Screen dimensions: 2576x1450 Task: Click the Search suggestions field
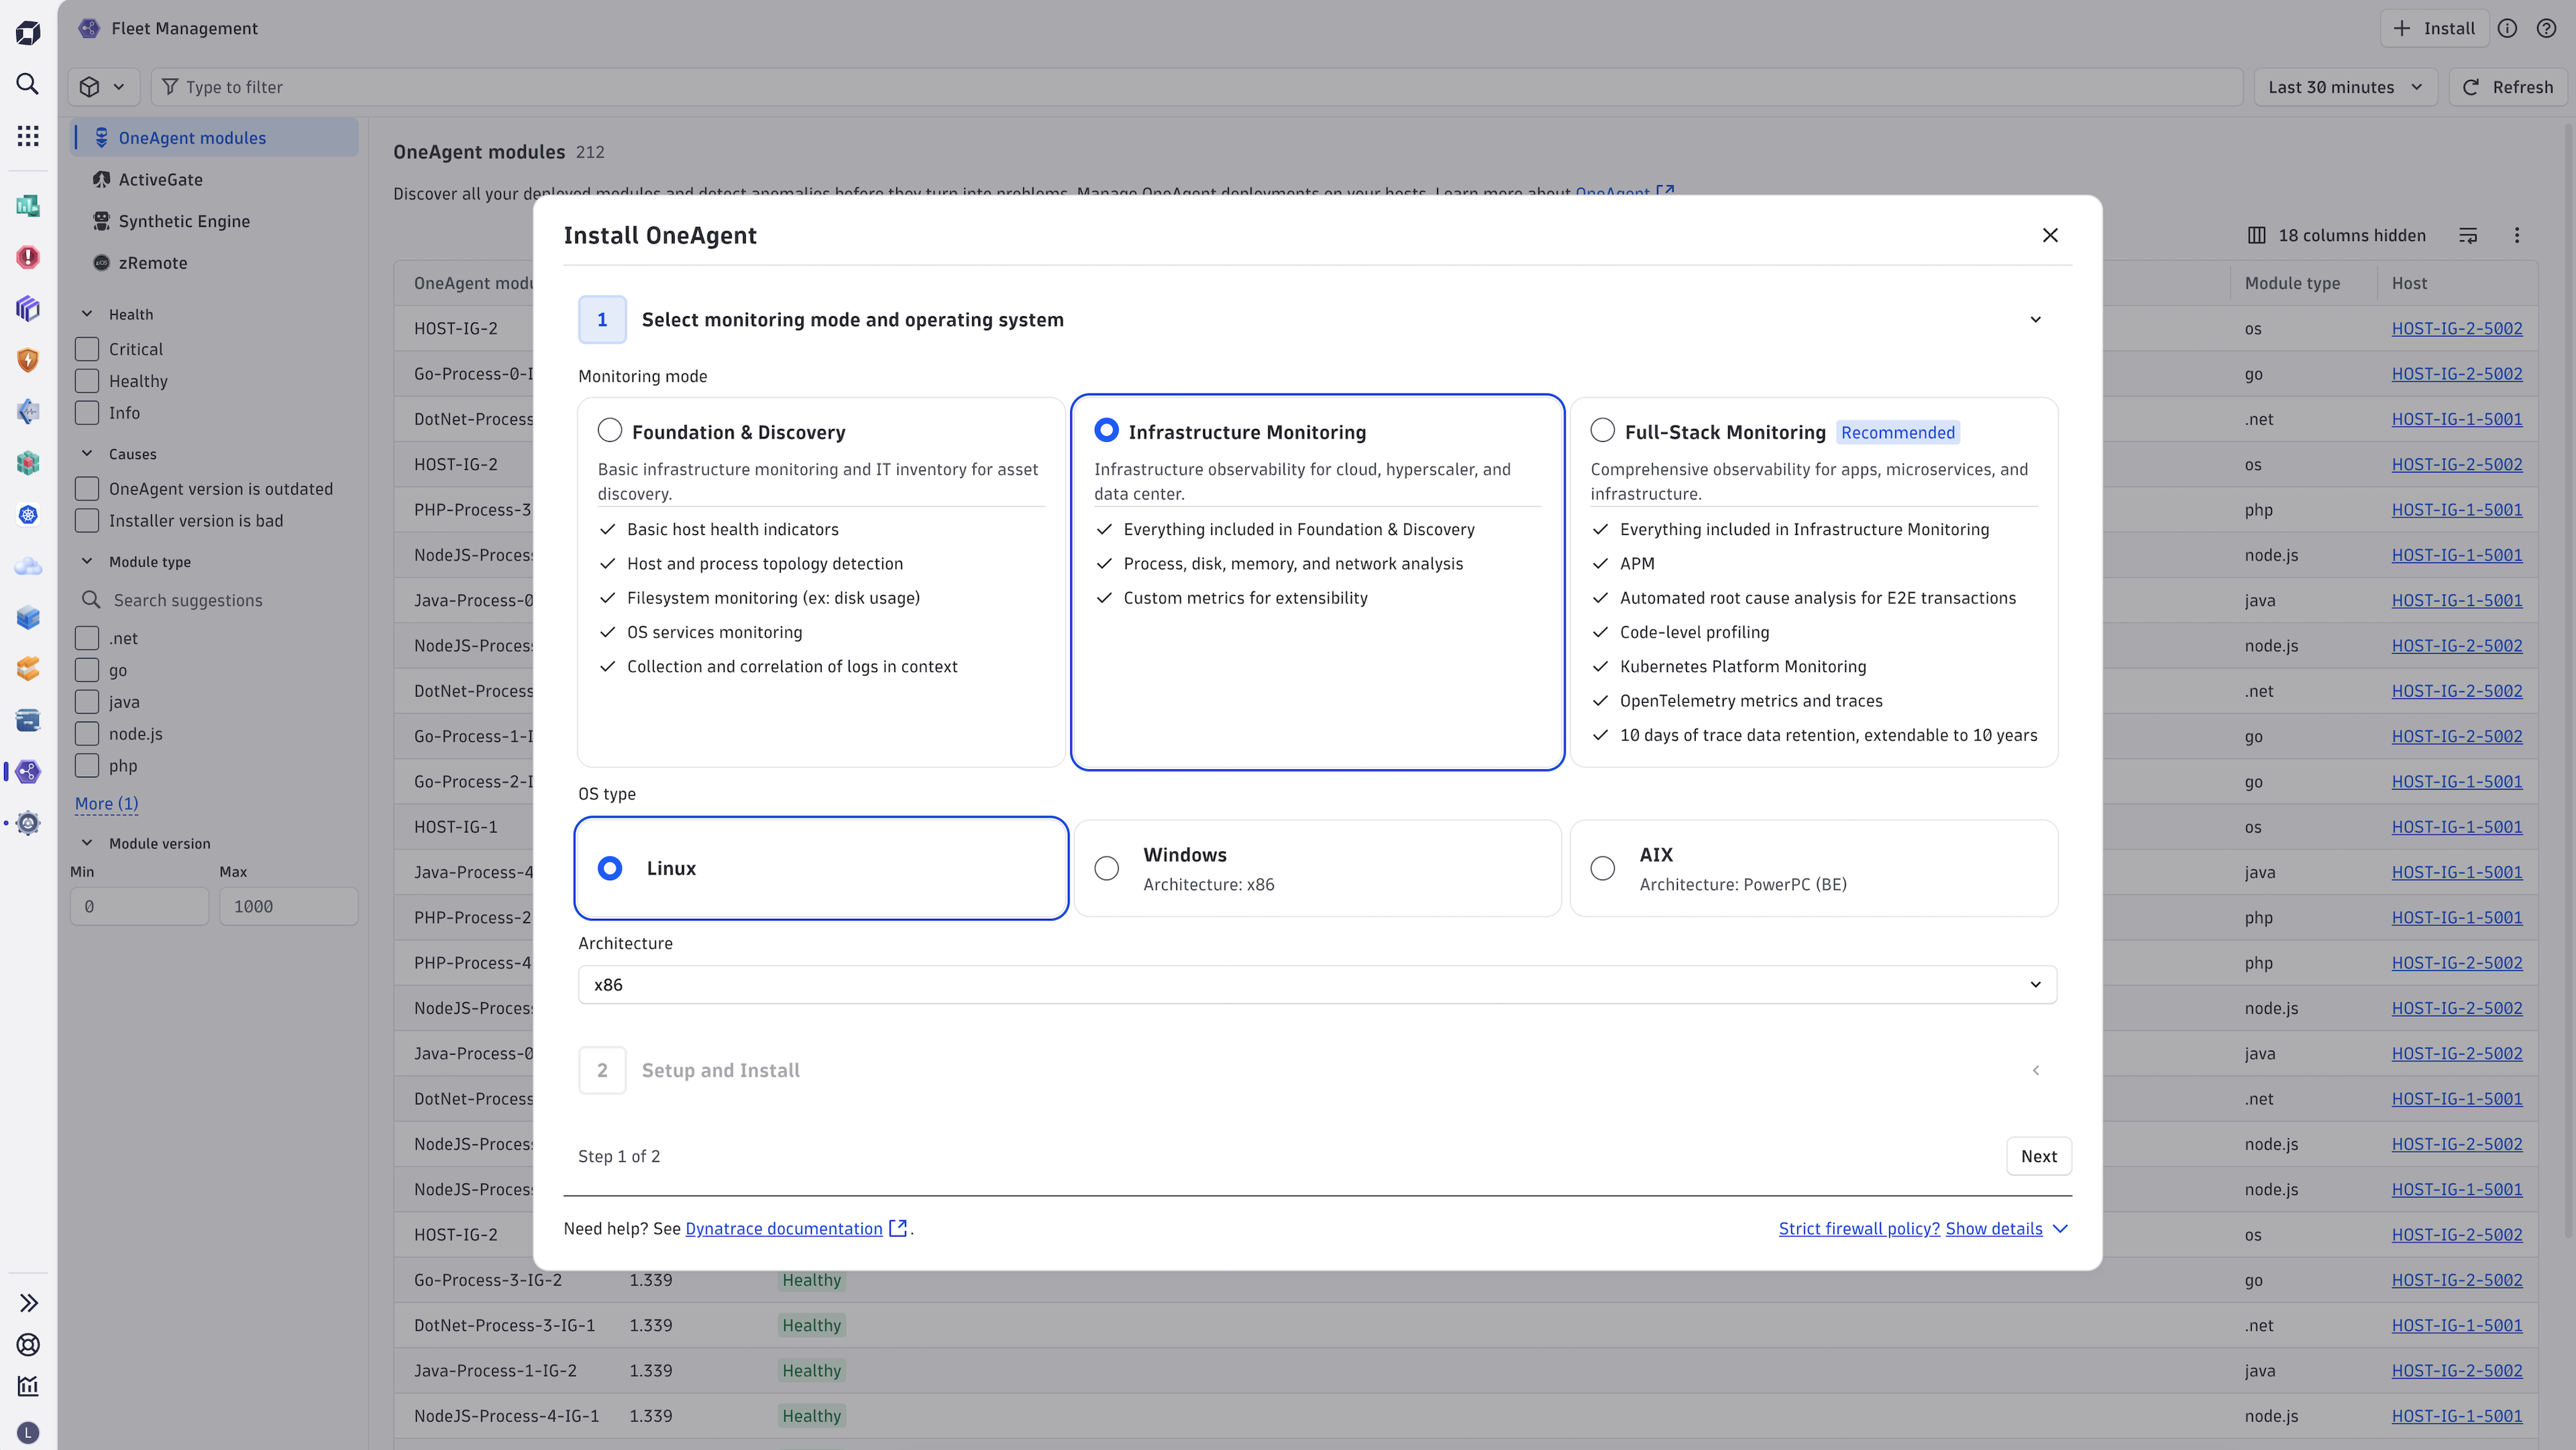click(215, 600)
